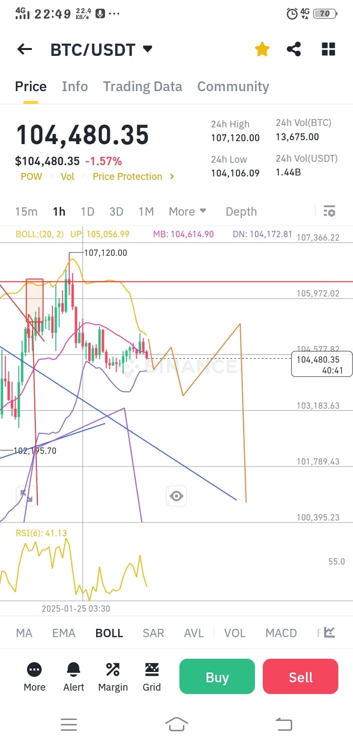353x745 pixels.
Task: Tap the alarm clock status bar icon
Action: point(292,14)
